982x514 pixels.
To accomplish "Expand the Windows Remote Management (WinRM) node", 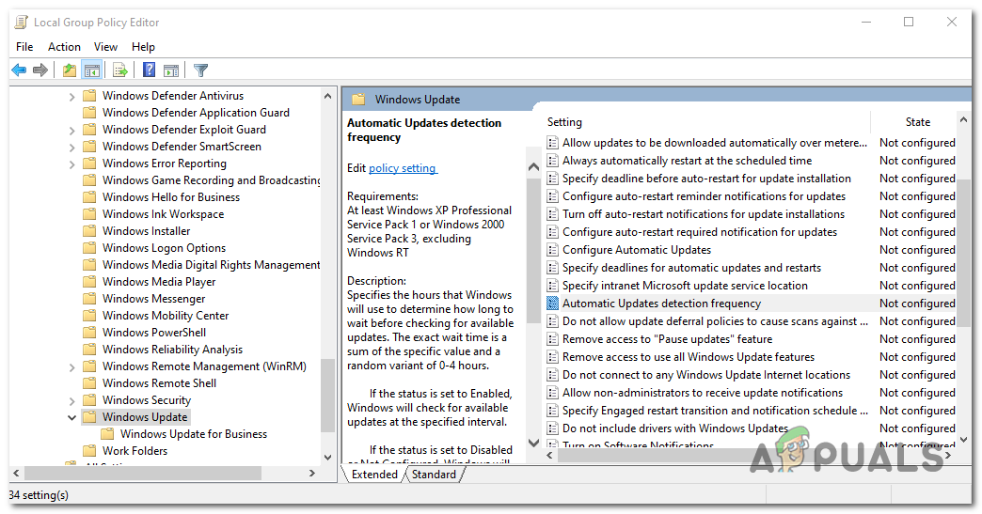I will pos(72,366).
